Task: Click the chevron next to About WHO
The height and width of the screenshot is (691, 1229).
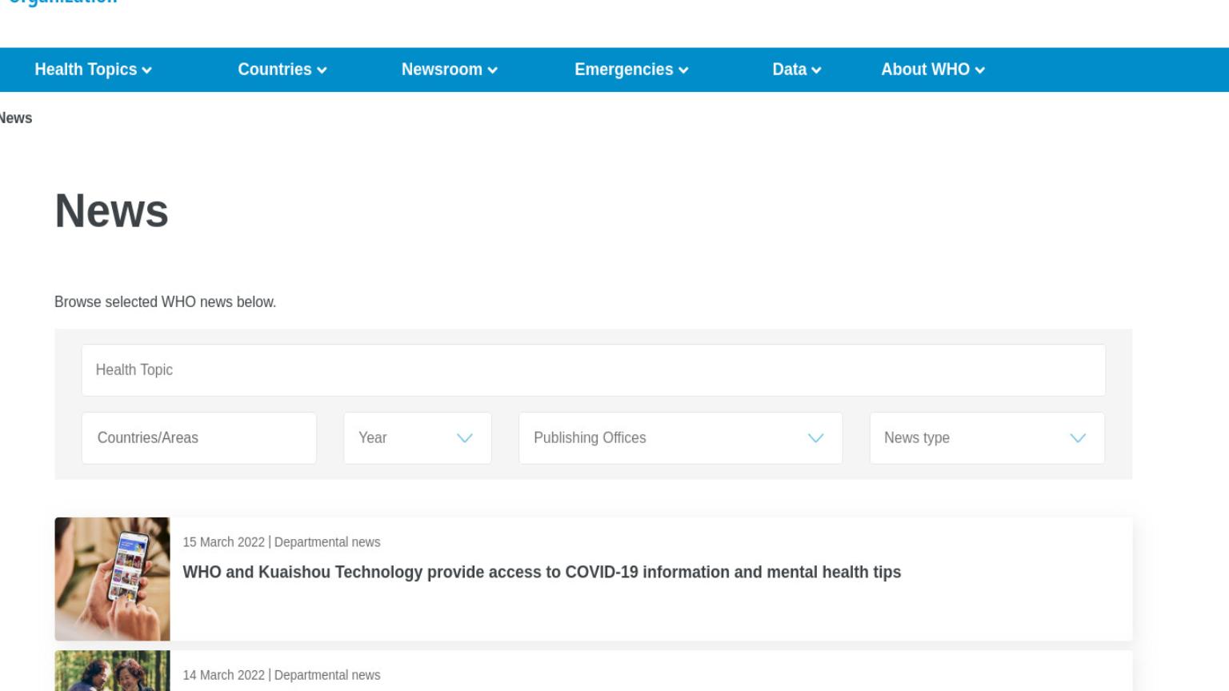Action: coord(980,70)
